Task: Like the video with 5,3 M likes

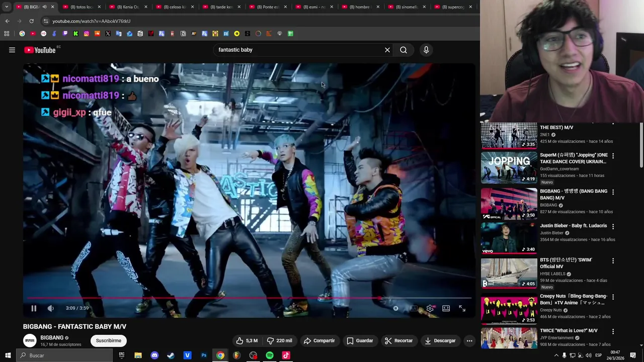Action: (x=247, y=340)
